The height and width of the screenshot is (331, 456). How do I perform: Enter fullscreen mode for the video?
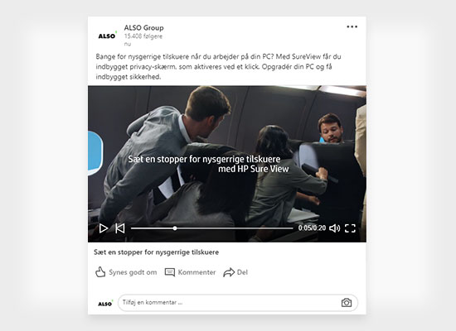[x=350, y=228]
